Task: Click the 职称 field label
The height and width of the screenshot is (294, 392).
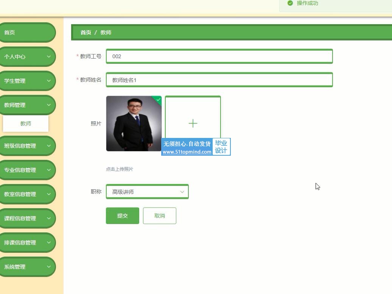Action: [96, 192]
